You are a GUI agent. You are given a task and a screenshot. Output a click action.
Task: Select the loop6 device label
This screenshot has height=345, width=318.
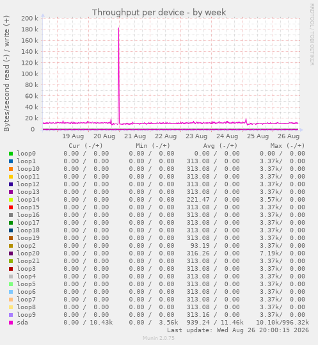pyautogui.click(x=26, y=292)
